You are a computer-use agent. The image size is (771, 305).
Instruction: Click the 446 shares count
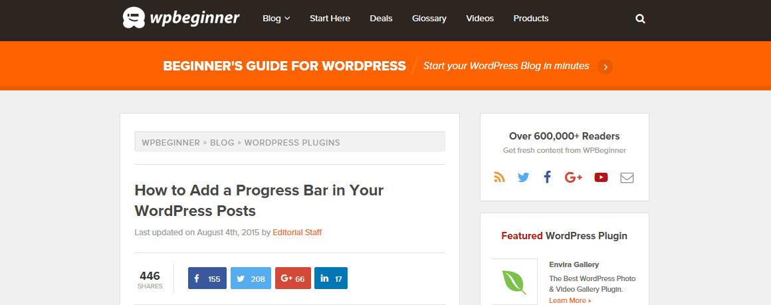point(150,280)
